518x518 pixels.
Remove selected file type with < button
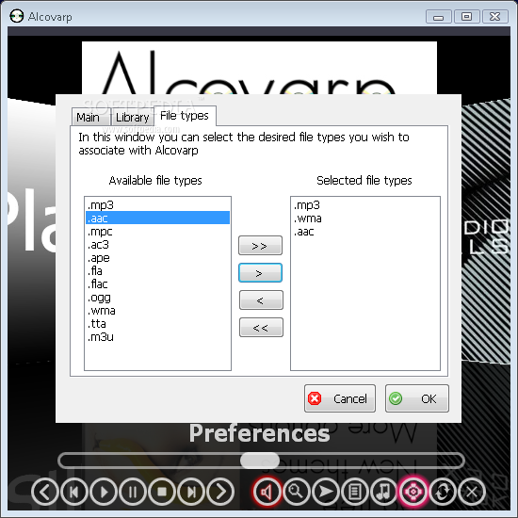(x=261, y=300)
